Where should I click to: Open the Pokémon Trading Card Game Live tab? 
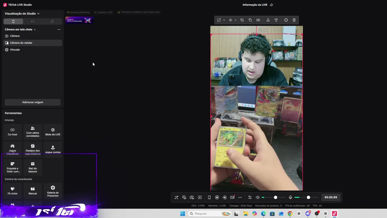(138, 12)
